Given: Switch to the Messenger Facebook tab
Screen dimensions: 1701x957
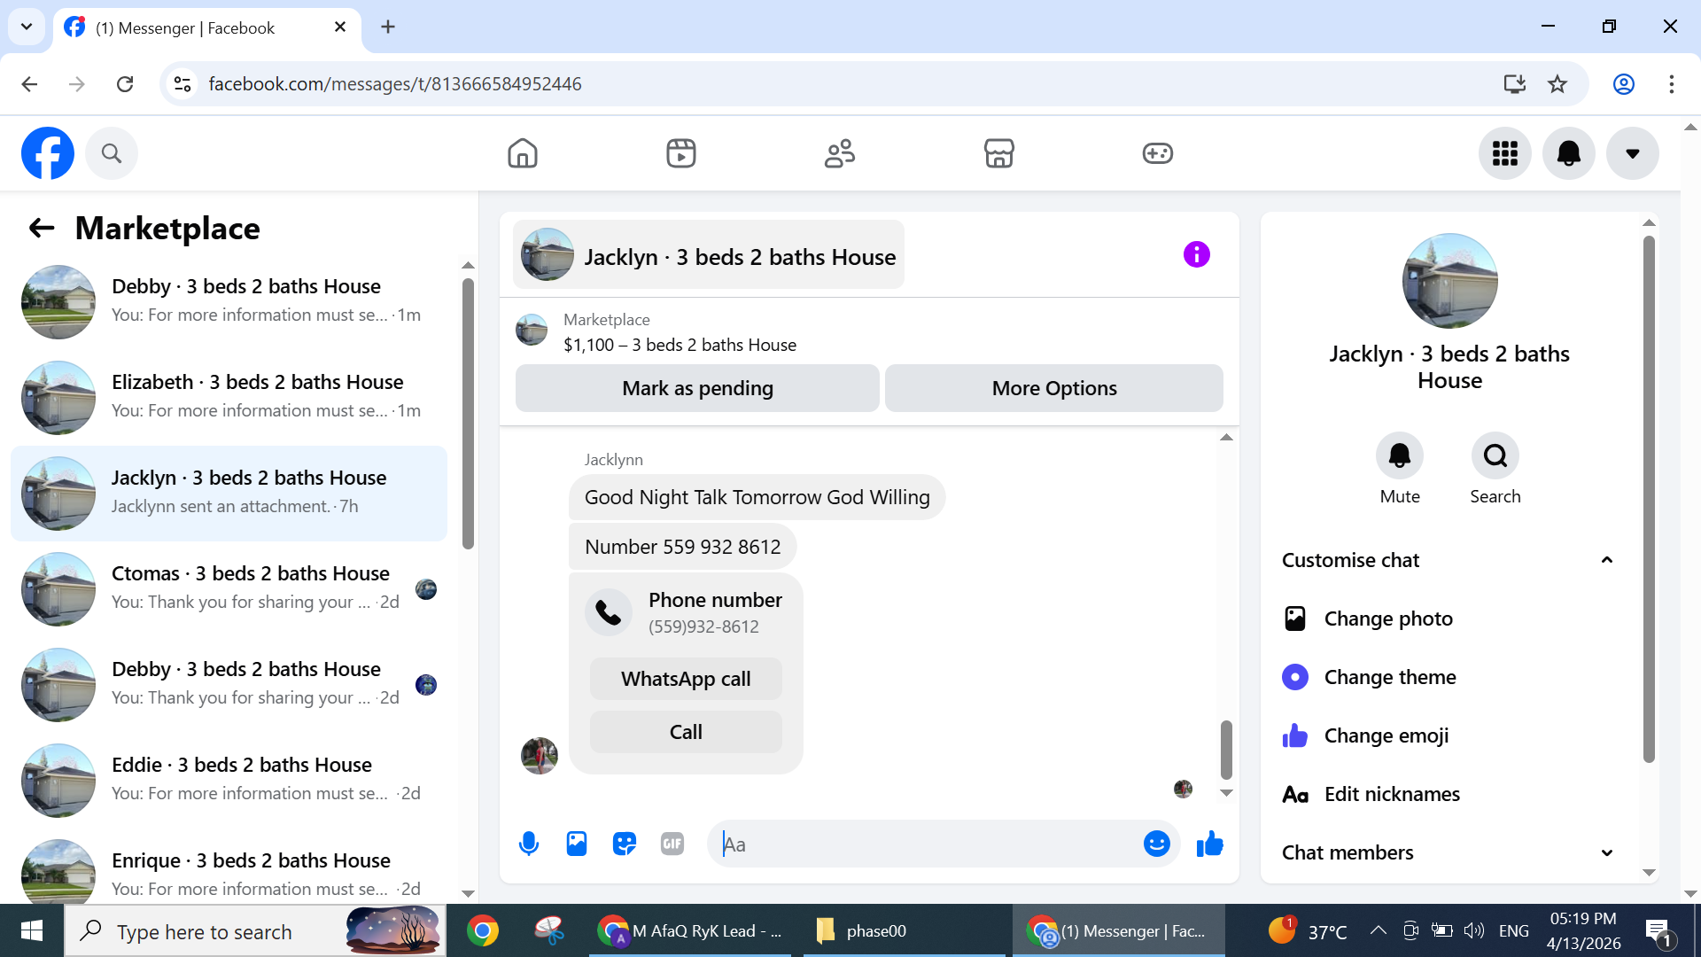Looking at the screenshot, I should [207, 27].
